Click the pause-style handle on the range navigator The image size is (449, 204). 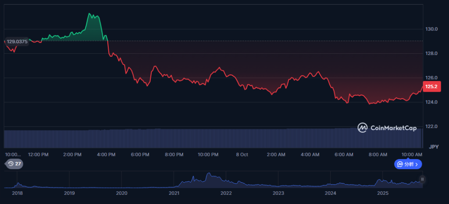click(x=422, y=179)
